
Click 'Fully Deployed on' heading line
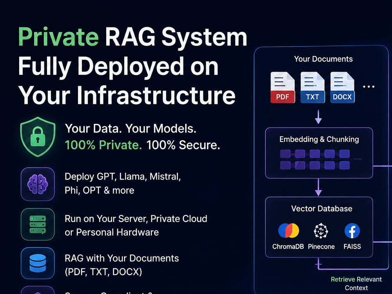point(118,67)
